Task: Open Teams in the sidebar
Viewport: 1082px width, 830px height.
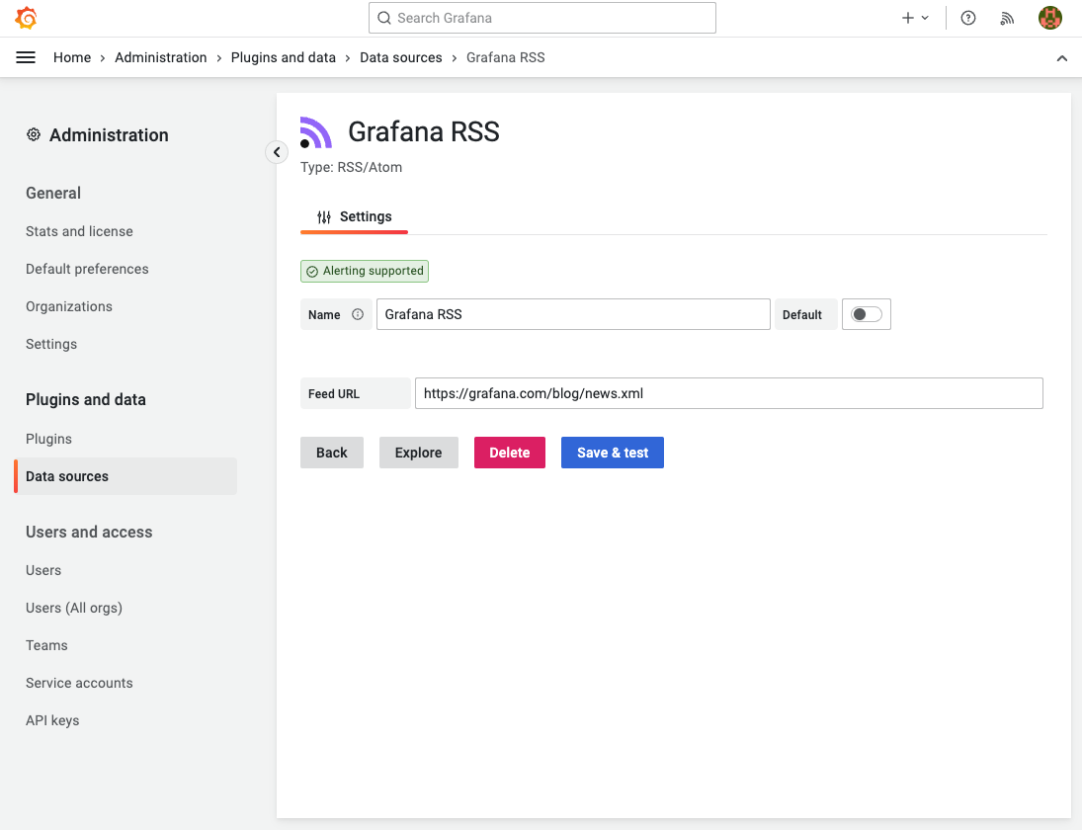Action: [x=46, y=645]
